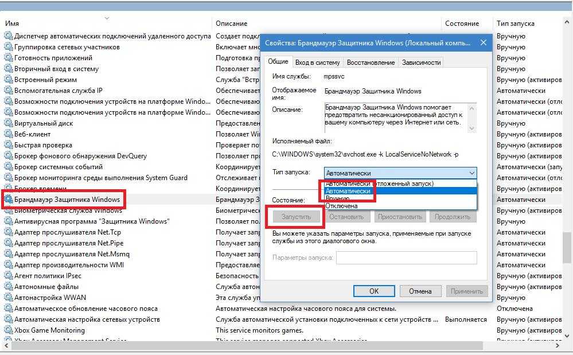Click Выполняется status cell
Screen dimensions: 573x355
466,319
